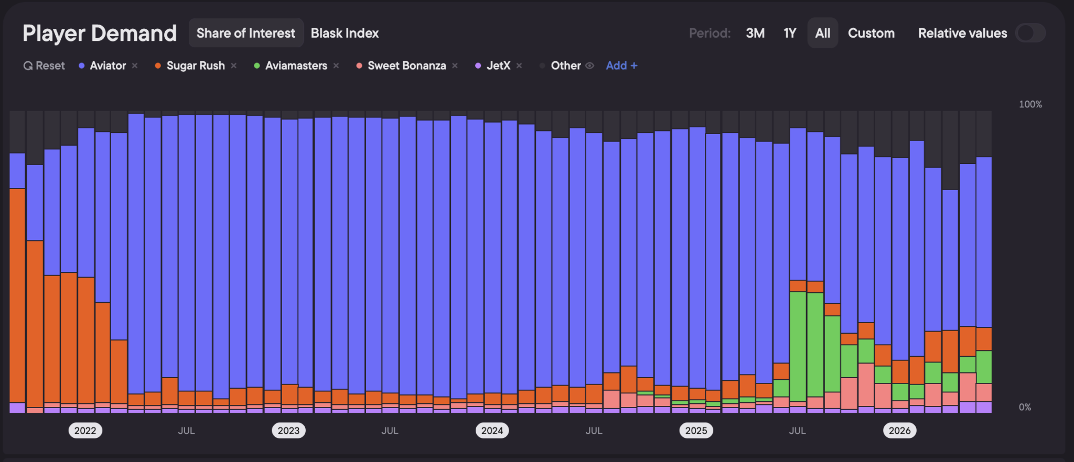Click the Period: label

coord(710,33)
